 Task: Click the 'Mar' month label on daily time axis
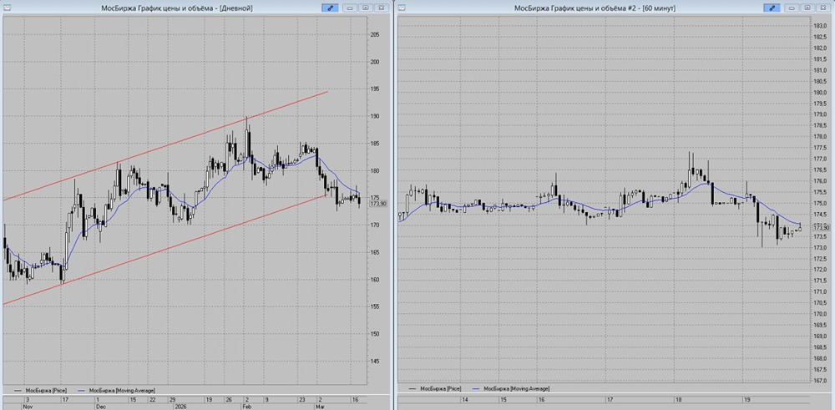coord(320,407)
